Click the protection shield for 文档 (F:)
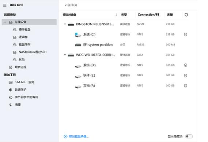This screenshot has height=142, width=208. point(186,85)
